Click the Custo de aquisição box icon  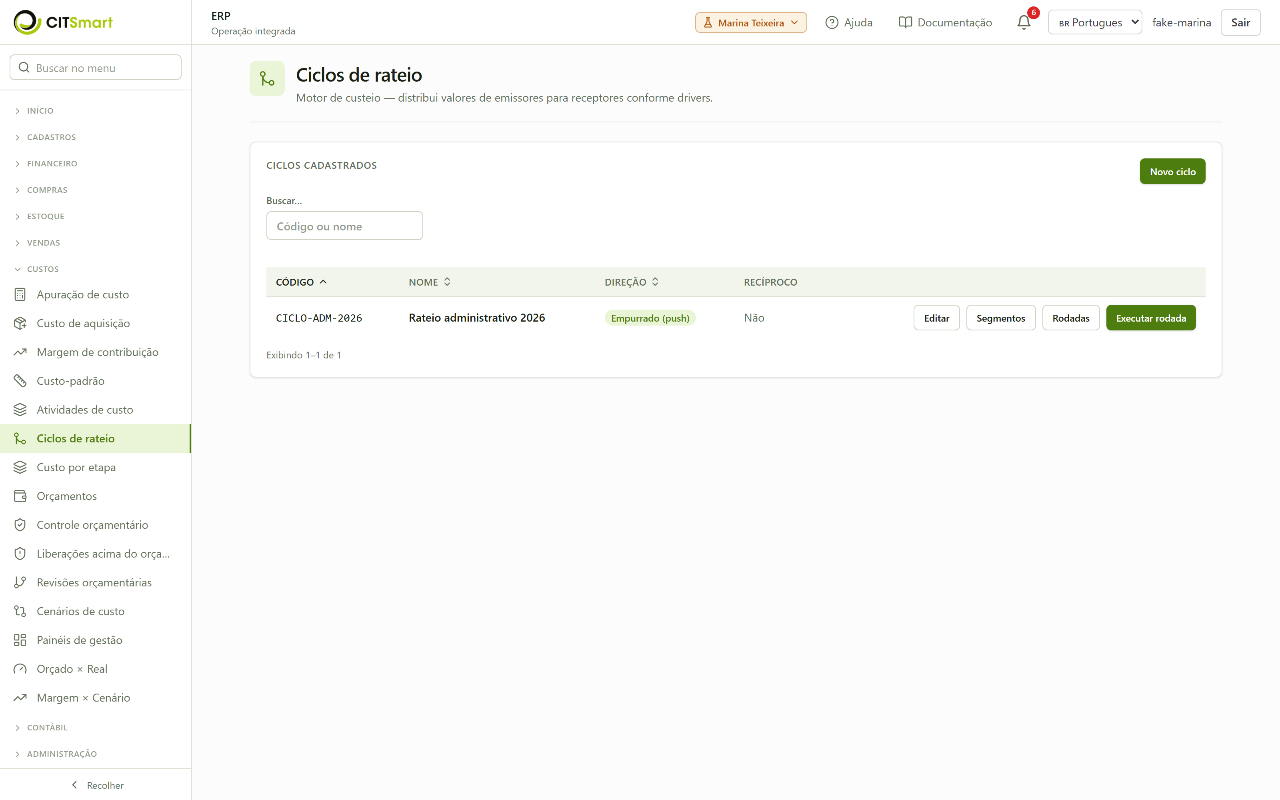point(20,323)
